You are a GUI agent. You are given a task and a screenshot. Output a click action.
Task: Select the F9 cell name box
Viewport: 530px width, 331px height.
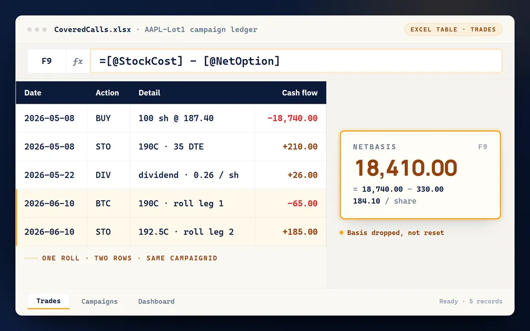click(x=46, y=61)
